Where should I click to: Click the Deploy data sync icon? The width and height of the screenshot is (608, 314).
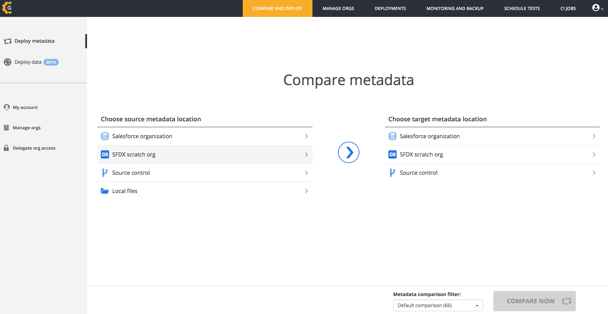coord(8,62)
